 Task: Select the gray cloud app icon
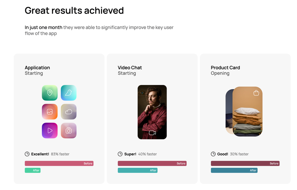click(x=69, y=112)
